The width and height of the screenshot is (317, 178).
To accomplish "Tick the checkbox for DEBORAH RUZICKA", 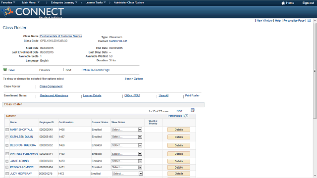I will click(7, 145).
